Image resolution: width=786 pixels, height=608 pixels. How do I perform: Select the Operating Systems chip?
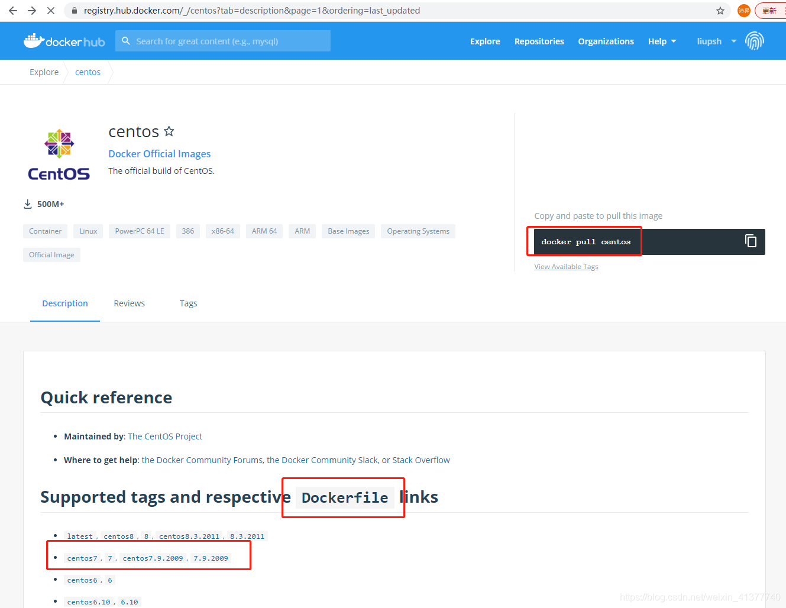(x=418, y=231)
